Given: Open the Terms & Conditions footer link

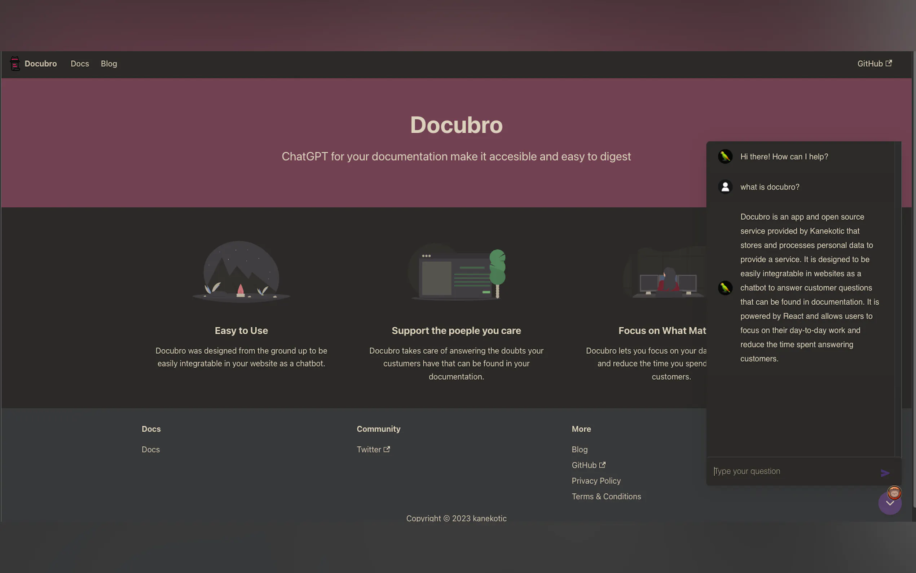Looking at the screenshot, I should [x=606, y=497].
